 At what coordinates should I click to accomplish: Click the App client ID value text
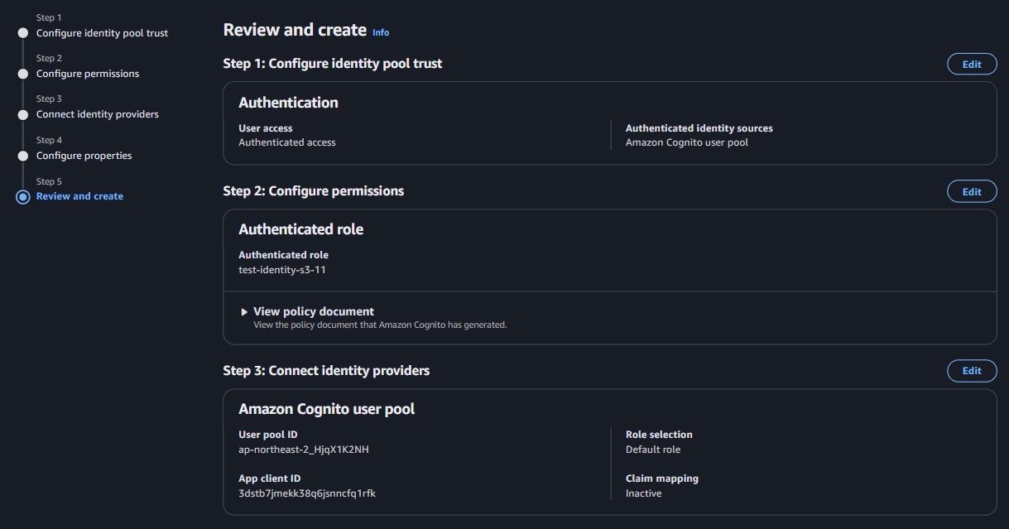coord(307,493)
